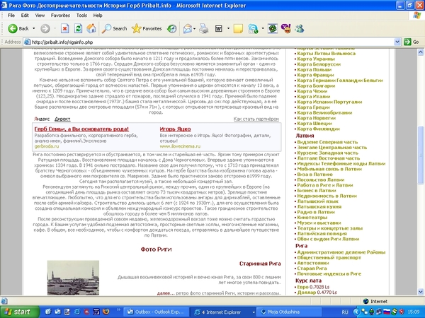Viewport: 425px width, 318px height.
Task: Open the Internet Explorer taskbar group
Action: (222, 312)
